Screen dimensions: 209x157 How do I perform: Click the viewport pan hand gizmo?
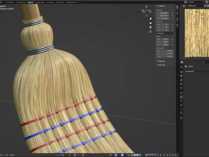coord(151,23)
